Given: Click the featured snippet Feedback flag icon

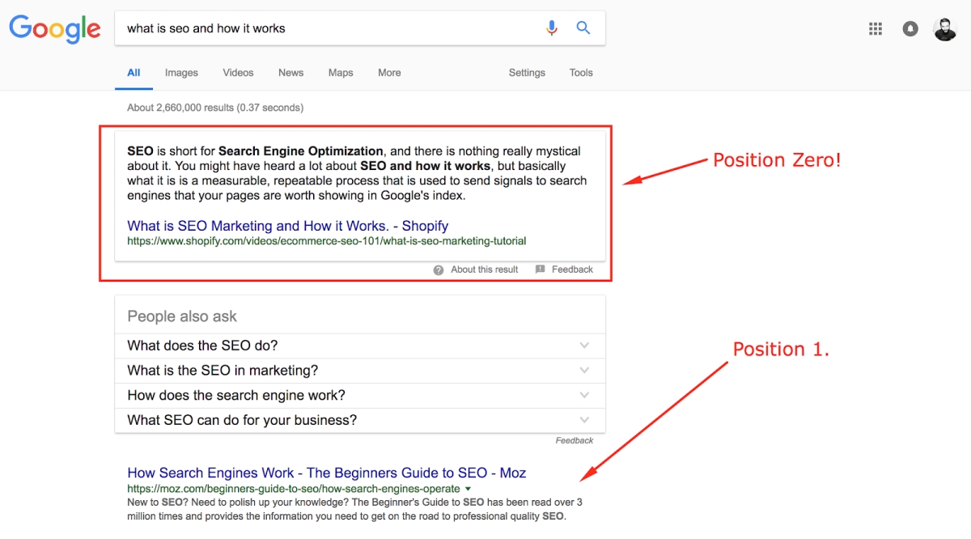Looking at the screenshot, I should 541,269.
